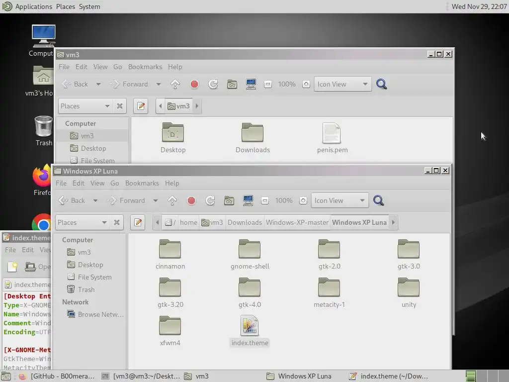This screenshot has width=509, height=382.
Task: Click home in the path bar
Action: coord(188,222)
